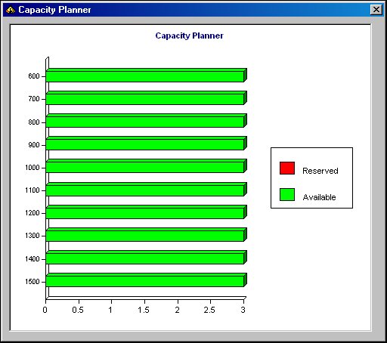The image size is (387, 343).
Task: Click the 800 axis label
Action: point(34,122)
